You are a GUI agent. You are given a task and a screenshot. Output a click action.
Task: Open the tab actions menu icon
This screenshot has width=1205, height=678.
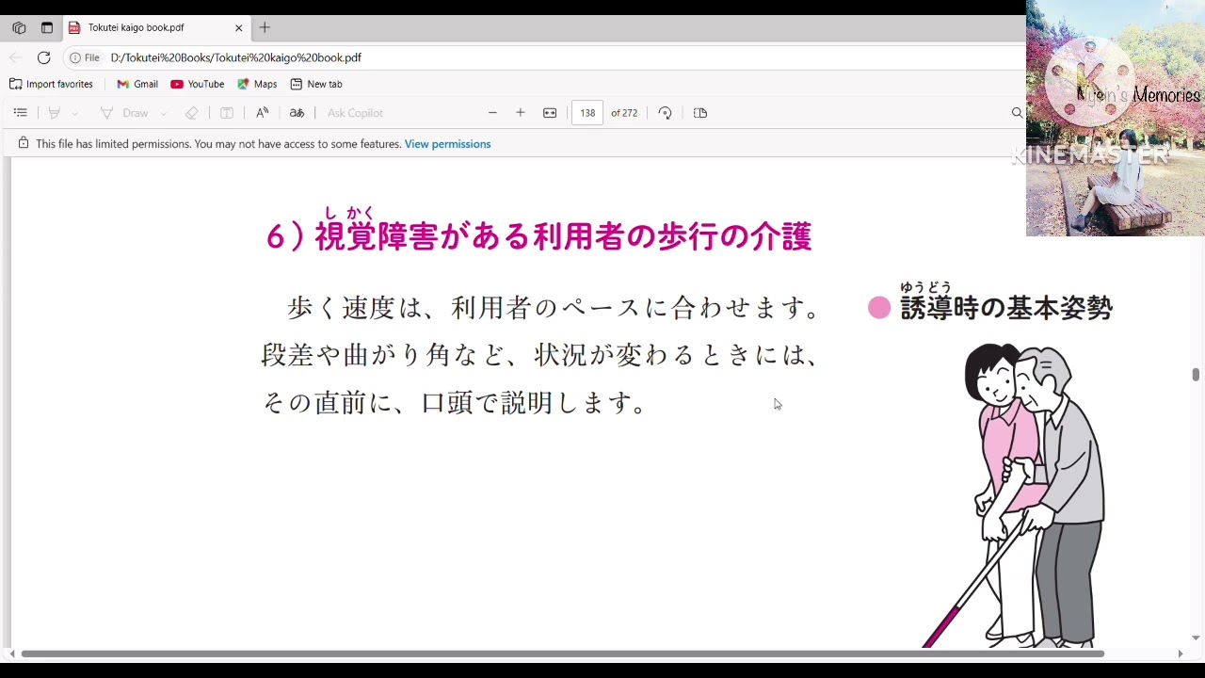(47, 28)
